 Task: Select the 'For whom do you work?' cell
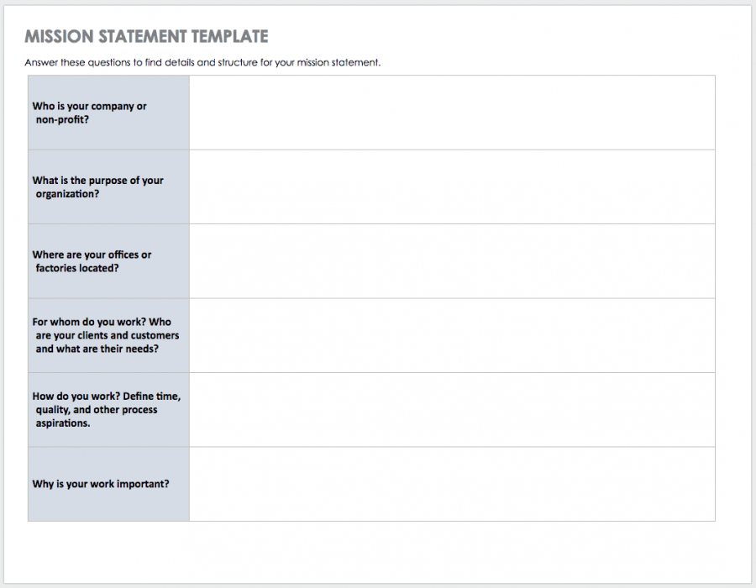click(x=105, y=335)
